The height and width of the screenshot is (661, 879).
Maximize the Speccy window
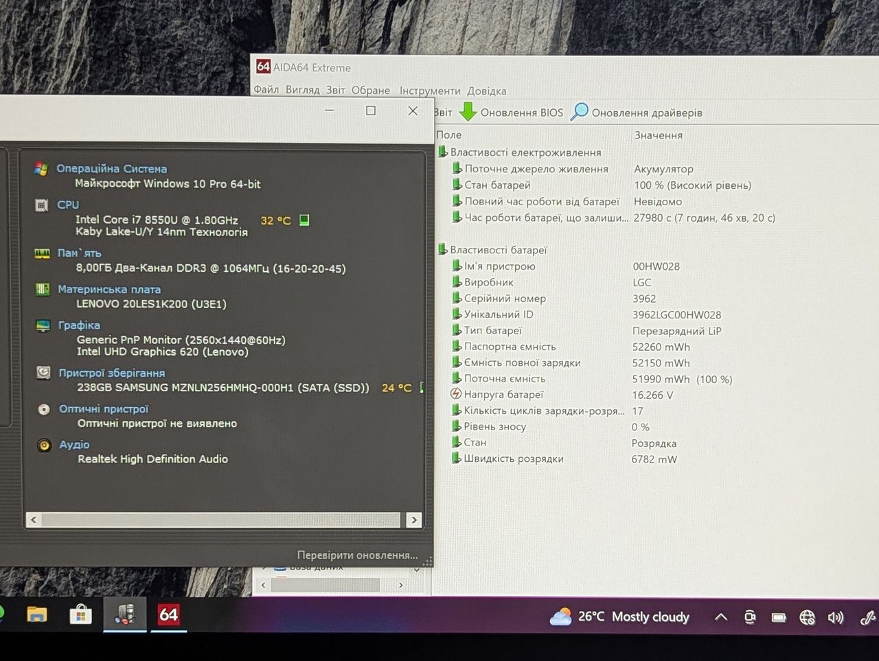371,111
